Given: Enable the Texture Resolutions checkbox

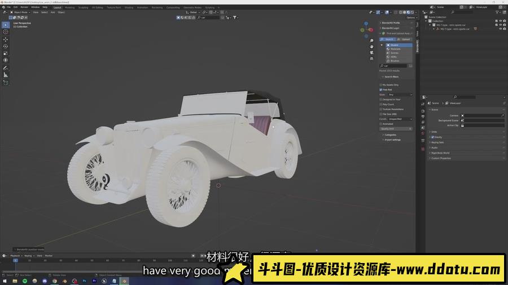Looking at the screenshot, I should click(380, 109).
